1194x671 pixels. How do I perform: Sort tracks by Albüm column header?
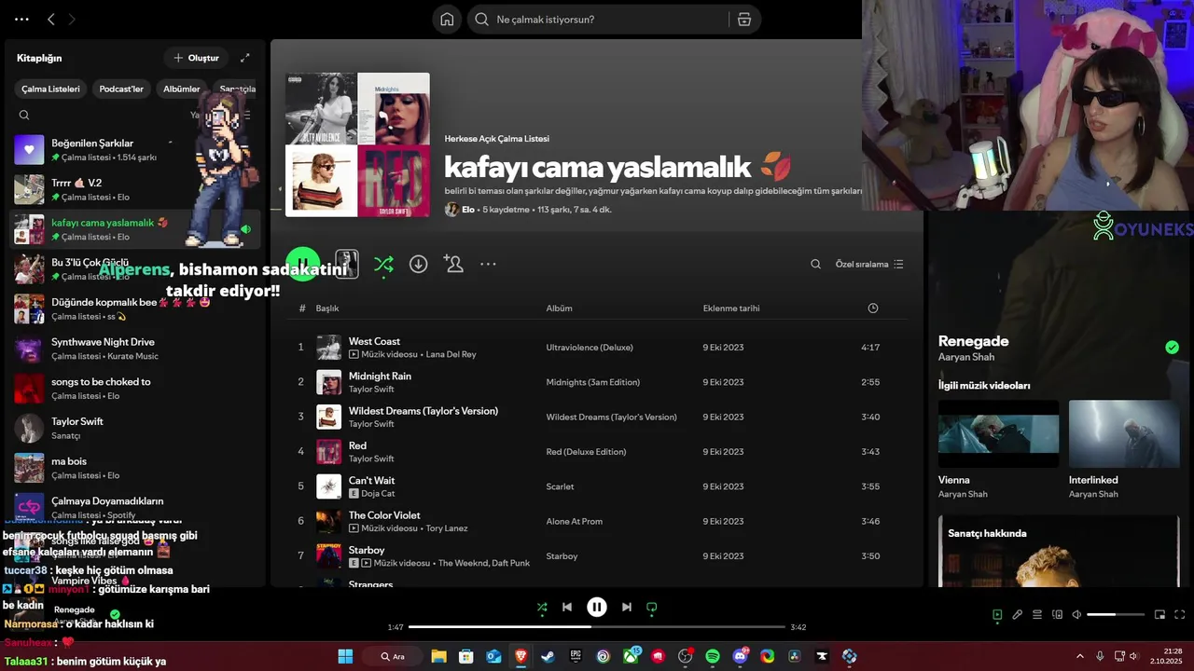coord(560,308)
